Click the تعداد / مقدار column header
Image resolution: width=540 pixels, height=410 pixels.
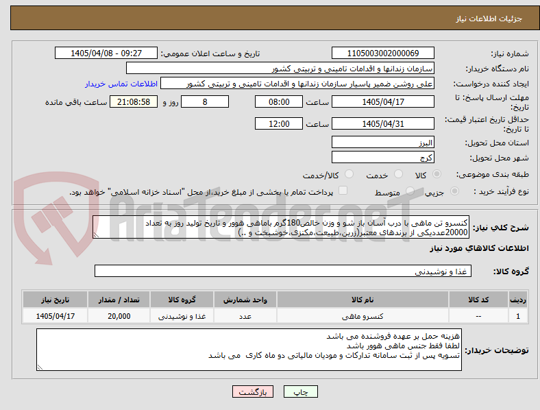point(119,300)
